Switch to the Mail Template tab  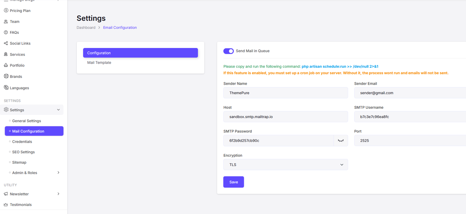[x=99, y=63]
